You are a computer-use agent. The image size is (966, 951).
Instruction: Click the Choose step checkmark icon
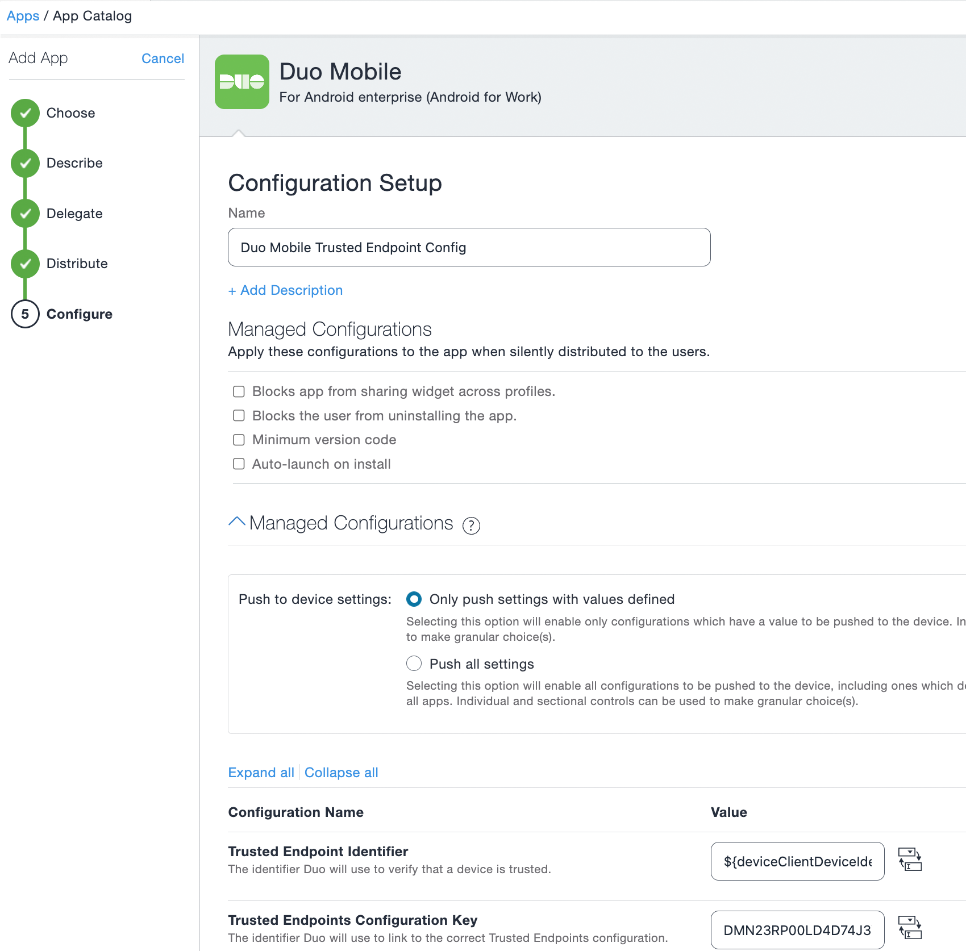coord(24,112)
